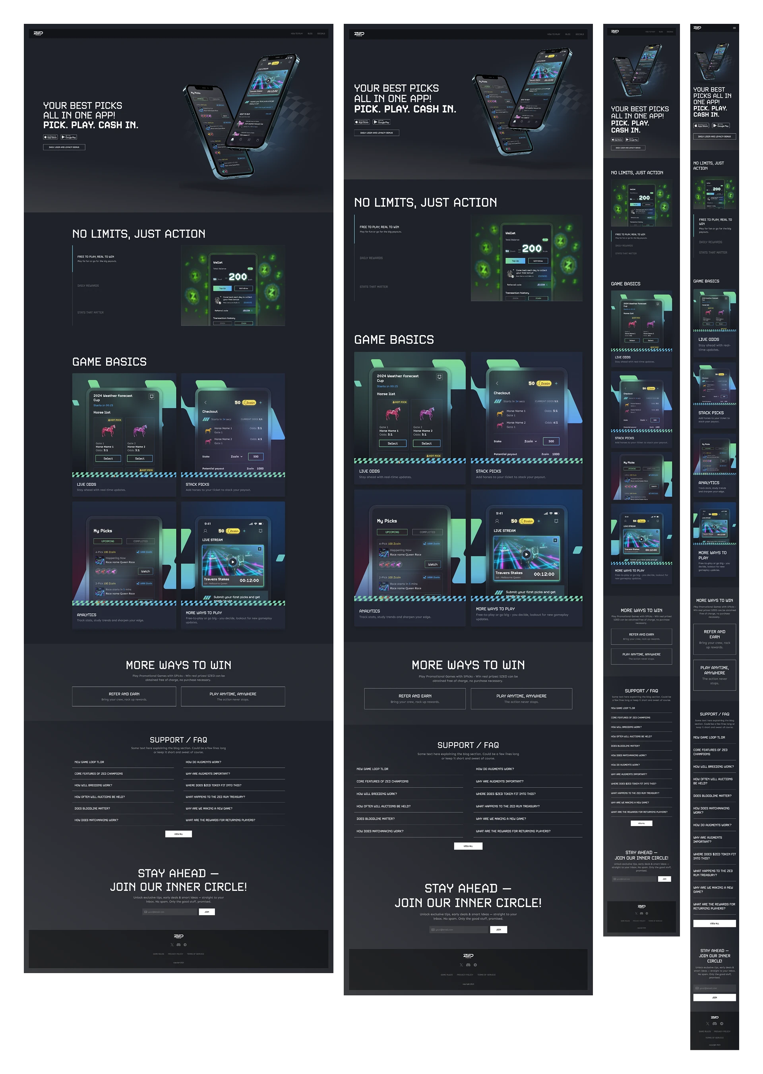Click the Telegram icon in the mobile layout footer

(722, 1023)
